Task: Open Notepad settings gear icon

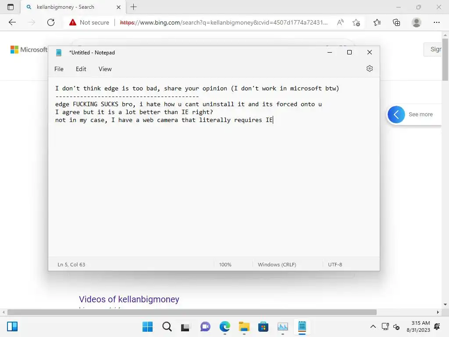Action: pos(369,68)
